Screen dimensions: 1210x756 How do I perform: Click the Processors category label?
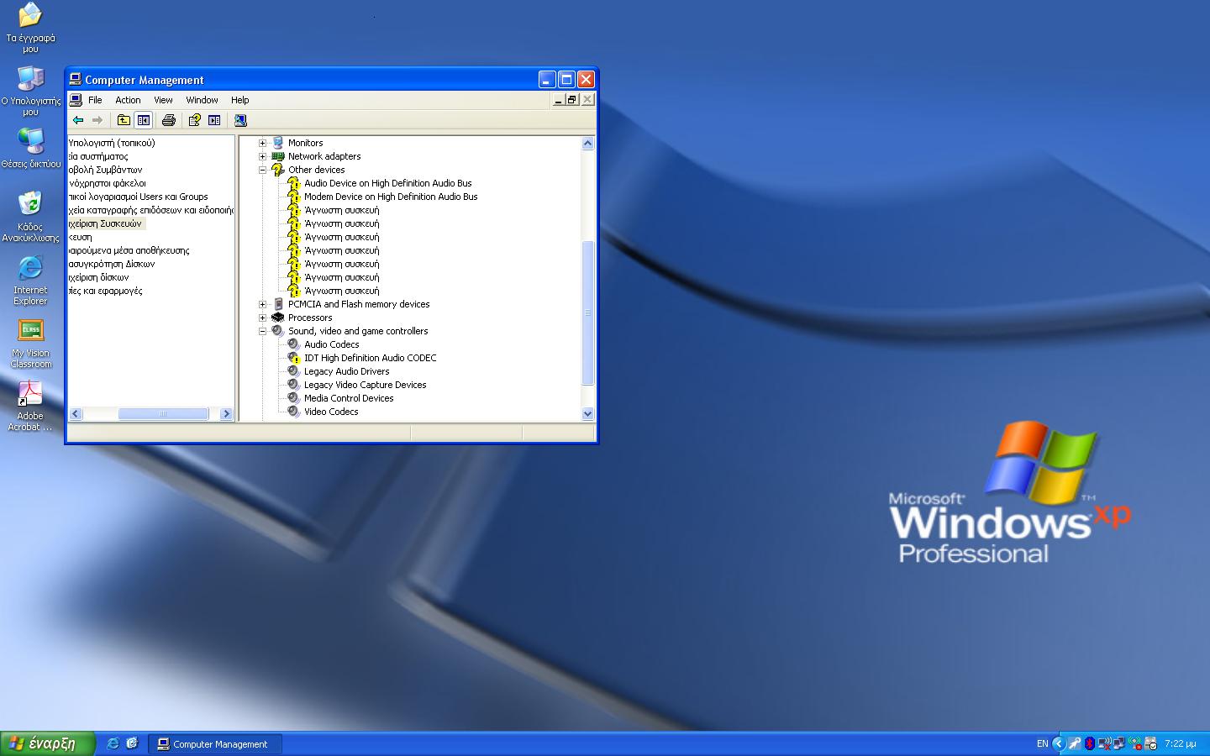(310, 318)
